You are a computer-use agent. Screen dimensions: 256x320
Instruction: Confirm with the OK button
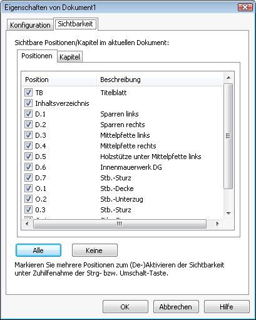(x=125, y=307)
